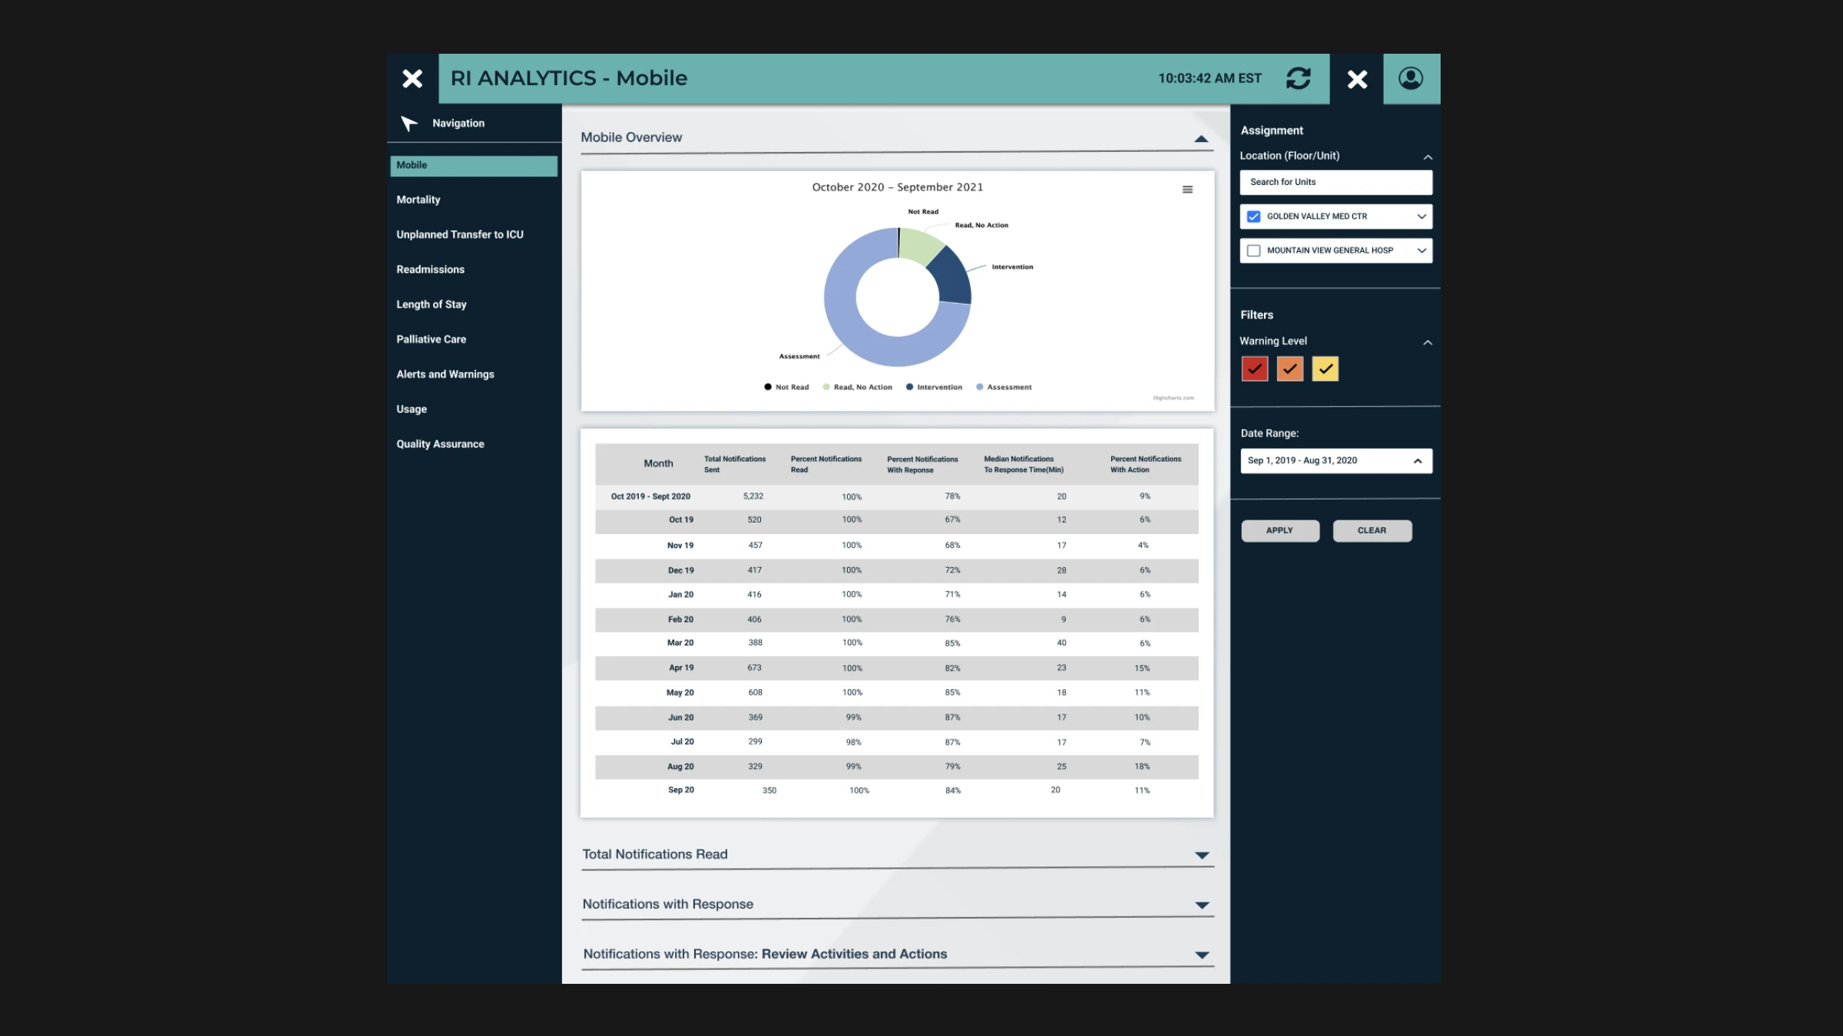Screen dimensions: 1843x1036
Task: Toggle Read, No Action legend item
Action: coord(858,387)
